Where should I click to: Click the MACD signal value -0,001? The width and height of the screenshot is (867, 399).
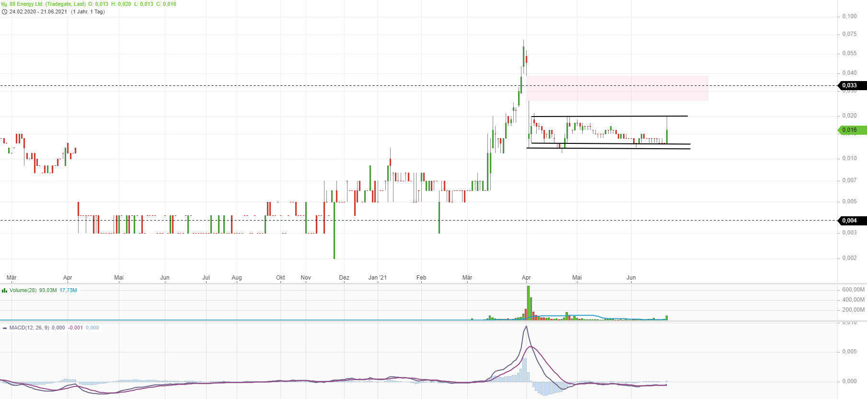click(x=75, y=328)
